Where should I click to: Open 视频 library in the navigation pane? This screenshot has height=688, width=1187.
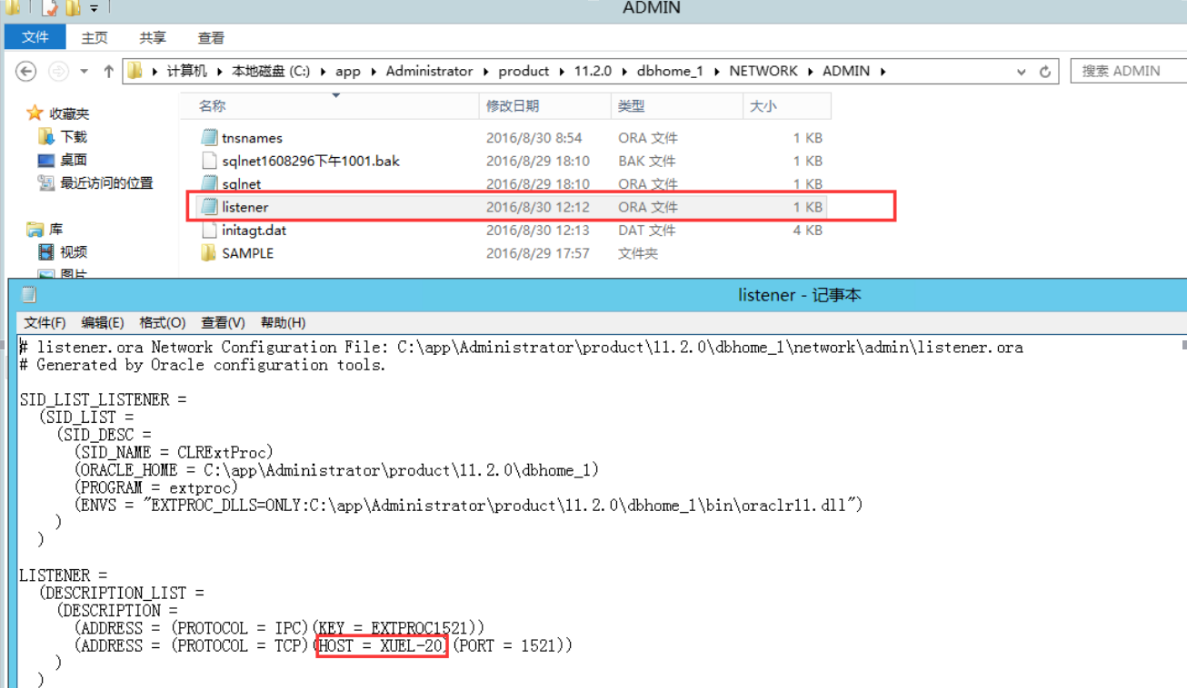74,252
